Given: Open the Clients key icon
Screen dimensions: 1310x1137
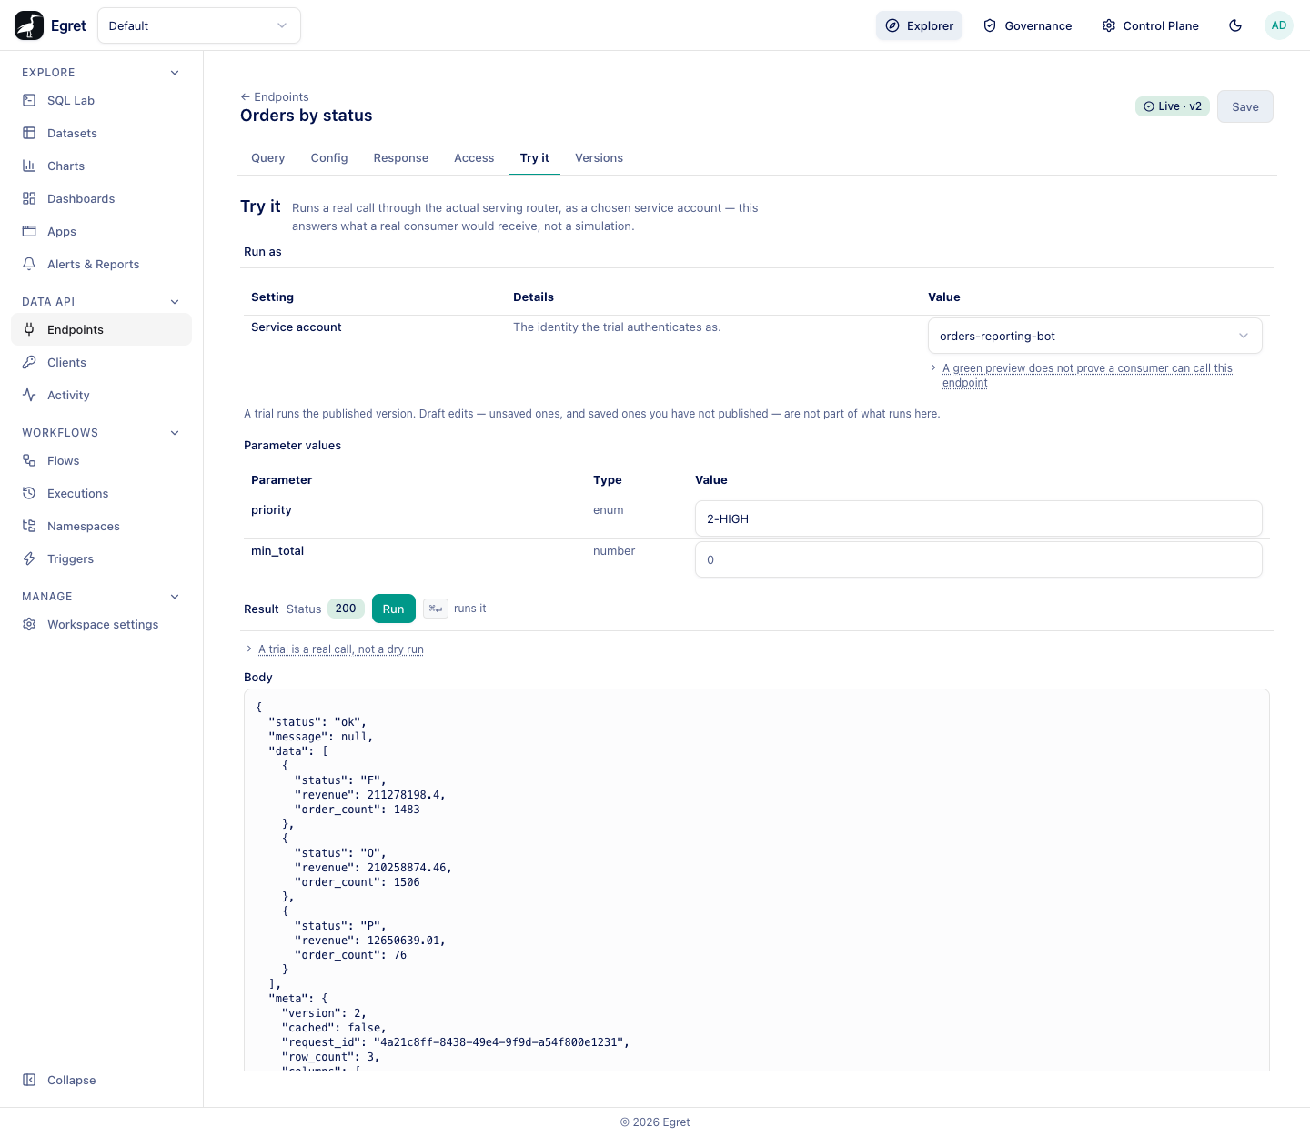Looking at the screenshot, I should point(29,362).
